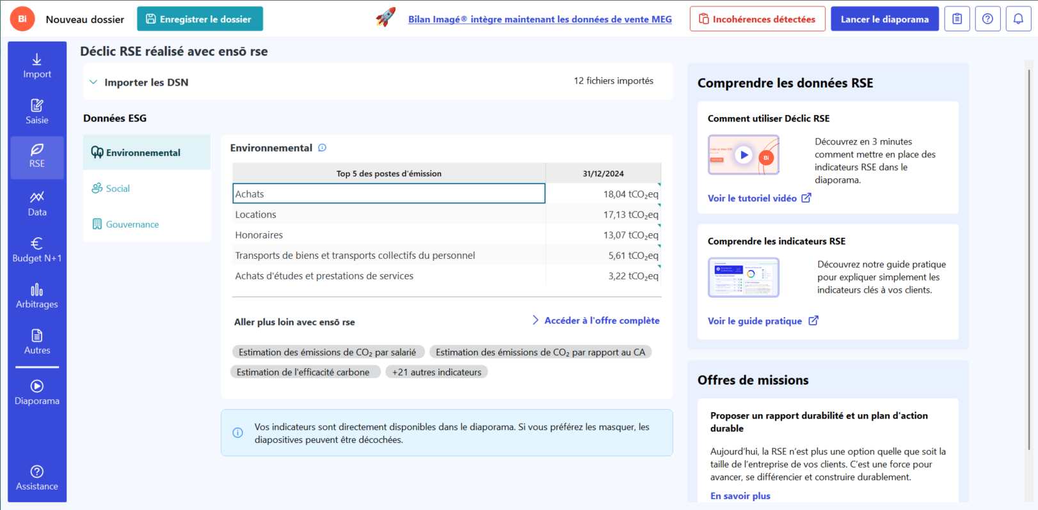Click the external link icon after guide pratique
Screen dimensions: 1038x510
click(813, 321)
